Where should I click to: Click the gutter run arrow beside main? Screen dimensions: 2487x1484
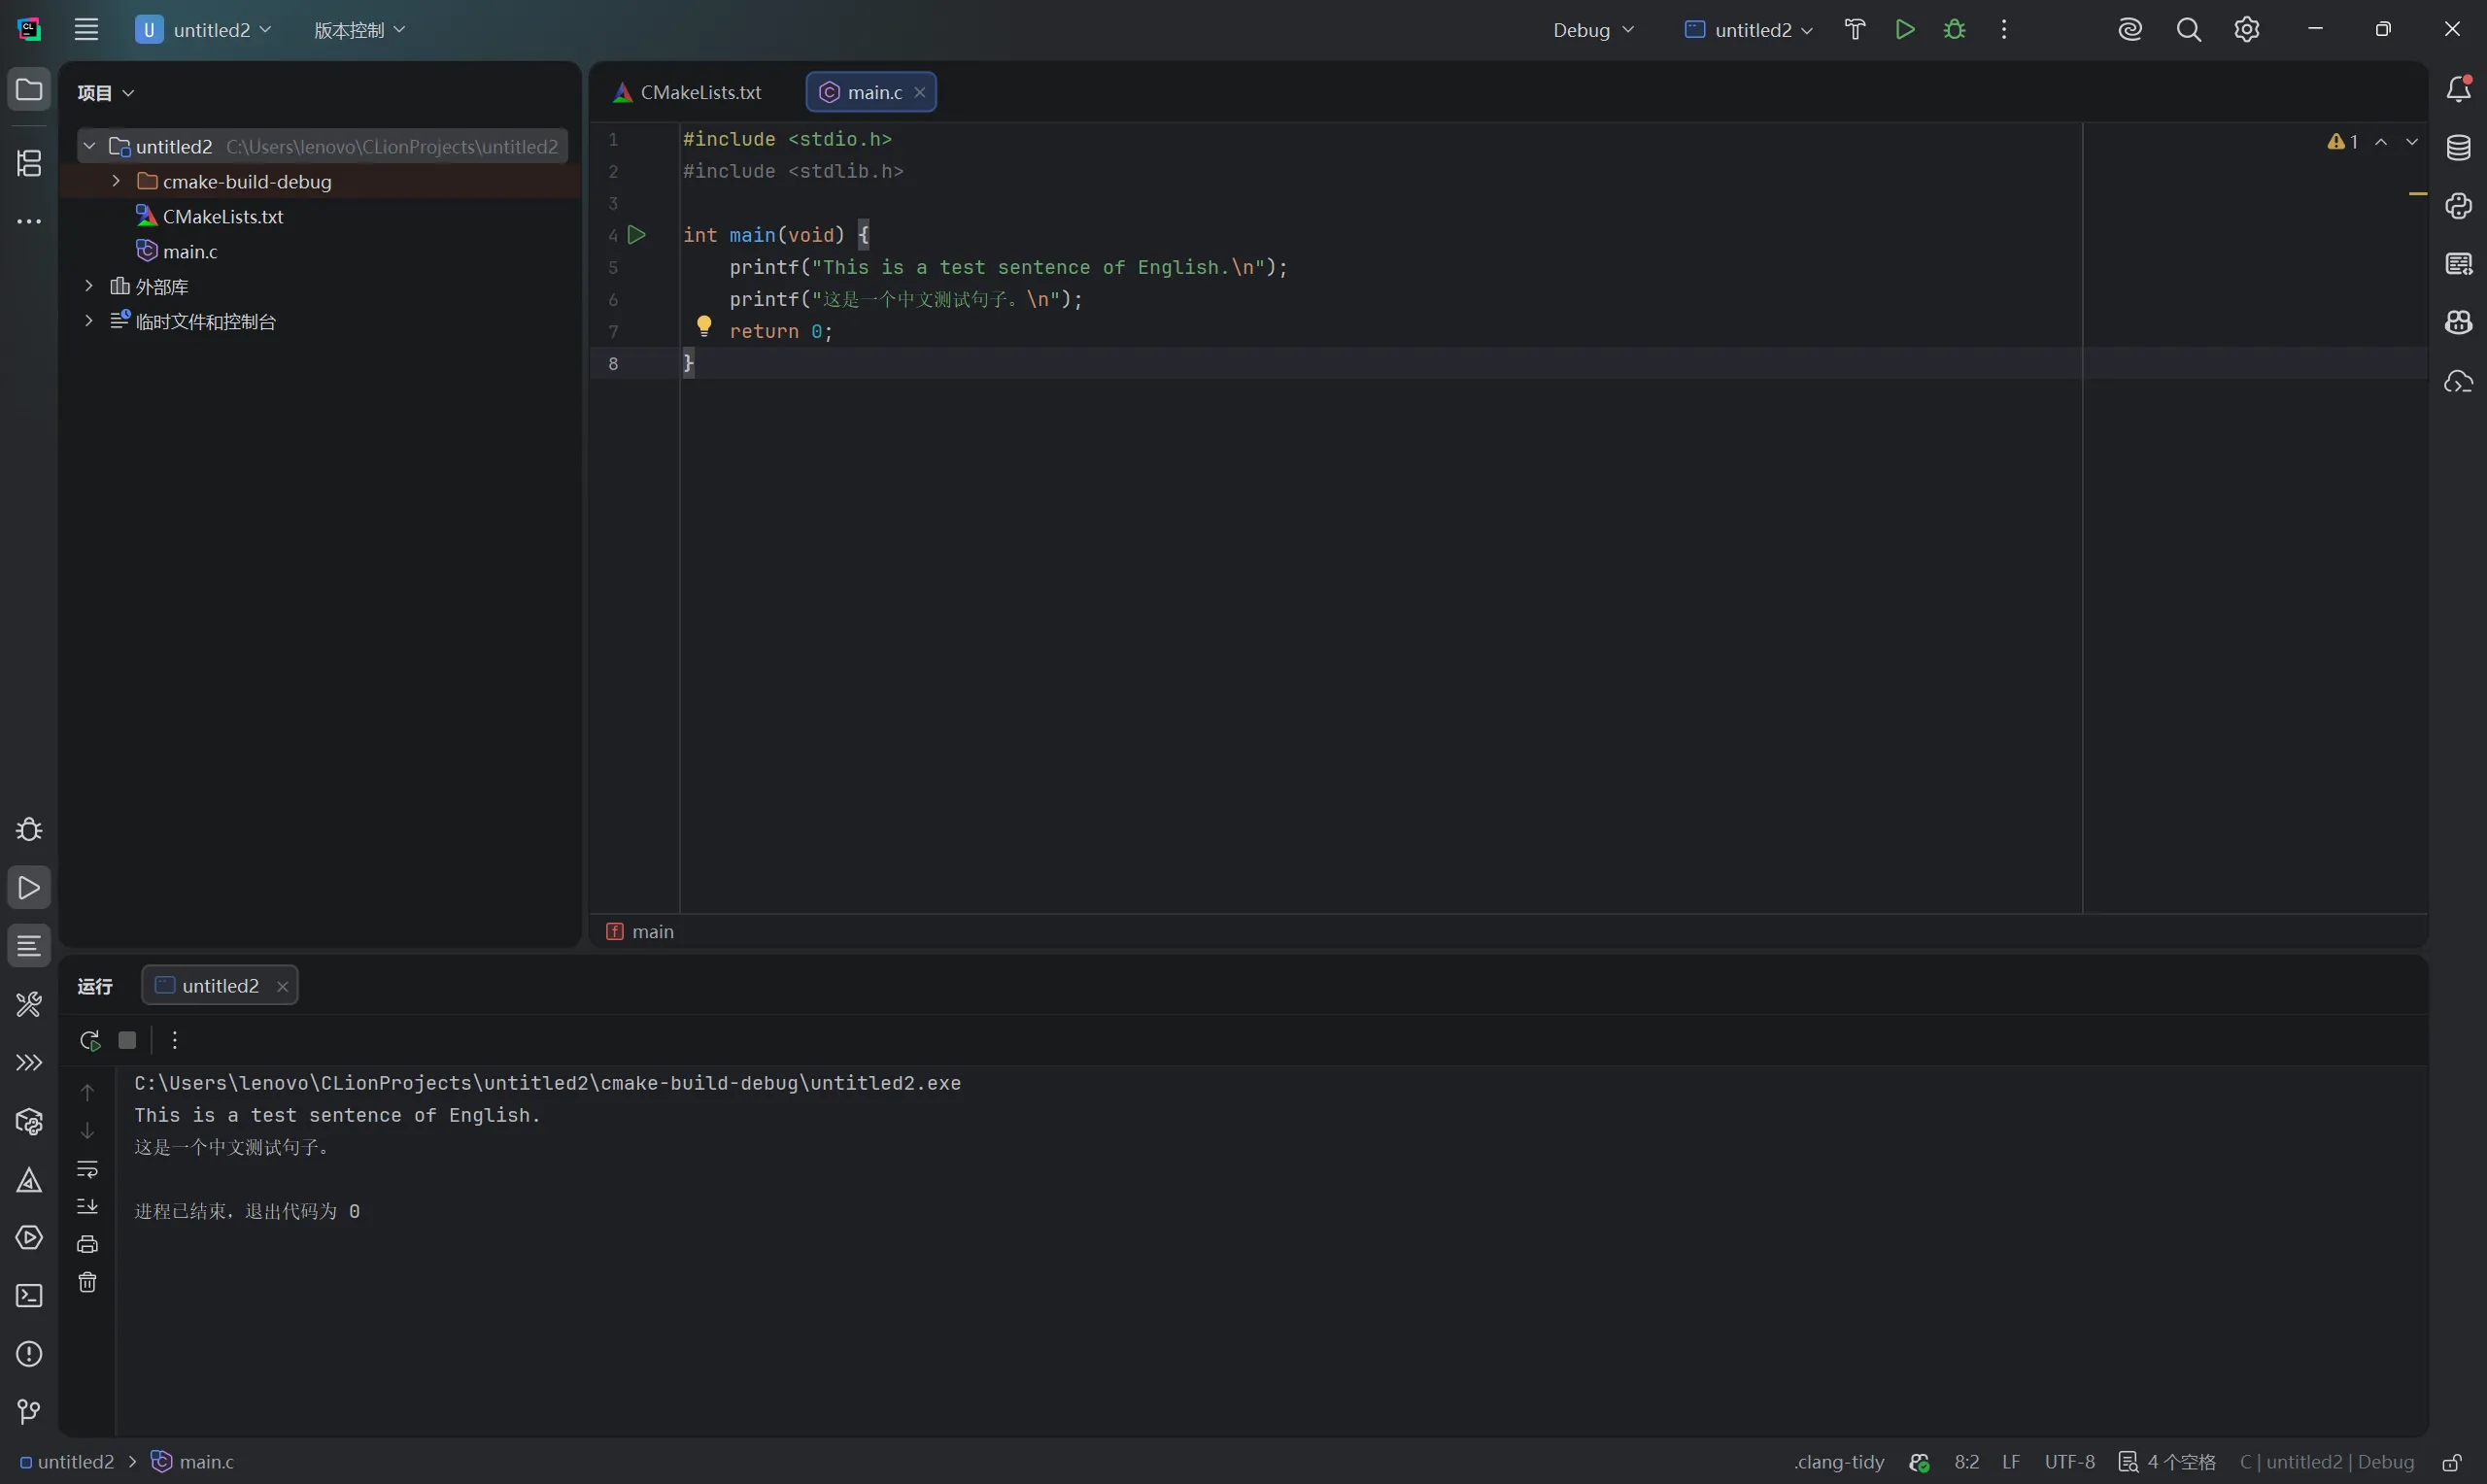637,235
